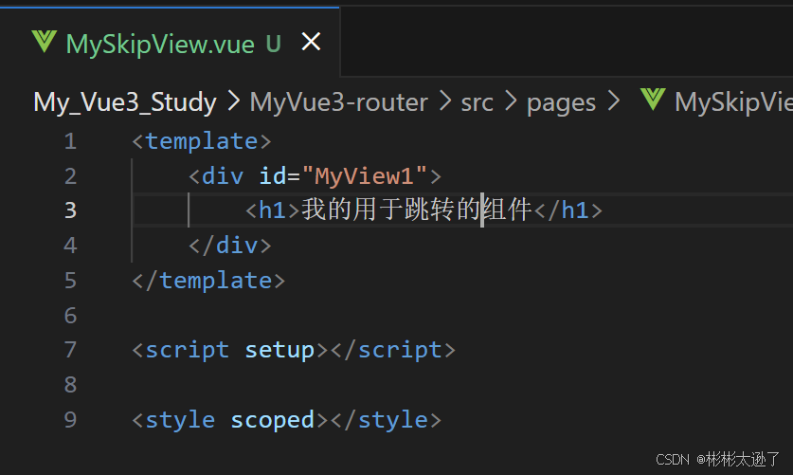This screenshot has height=475, width=793.
Task: Select the MySkipView.vue editor tab
Action: (170, 42)
